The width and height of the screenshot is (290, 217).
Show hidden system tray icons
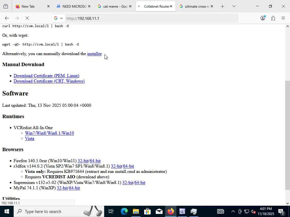[x=233, y=211]
